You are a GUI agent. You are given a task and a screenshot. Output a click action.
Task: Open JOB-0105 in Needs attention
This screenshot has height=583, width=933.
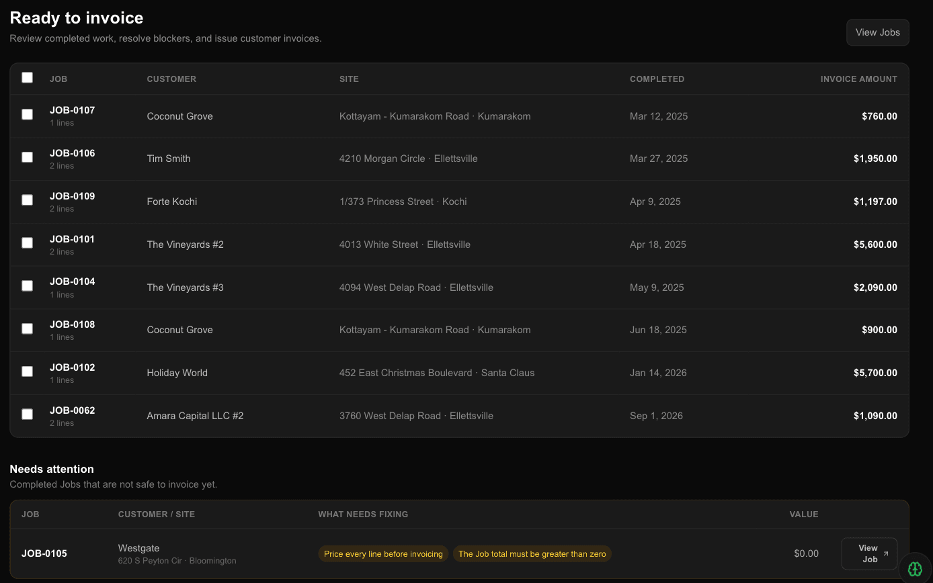[x=44, y=553]
